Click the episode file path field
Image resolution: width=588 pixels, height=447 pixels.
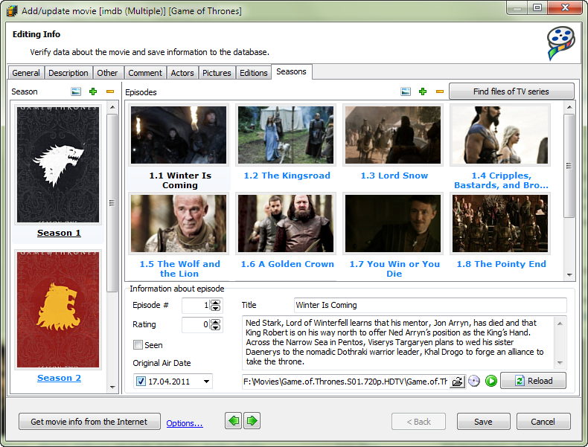345,382
